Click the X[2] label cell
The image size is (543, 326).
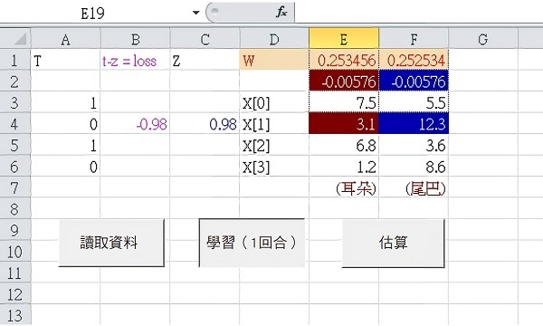tap(274, 145)
